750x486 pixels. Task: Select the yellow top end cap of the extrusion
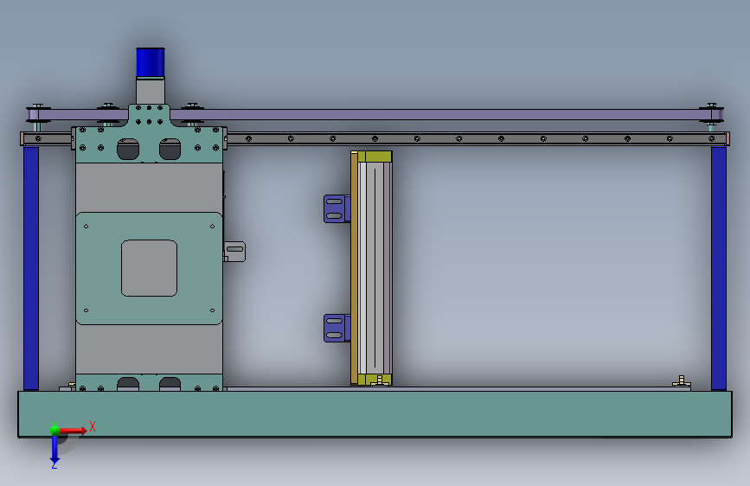point(375,157)
